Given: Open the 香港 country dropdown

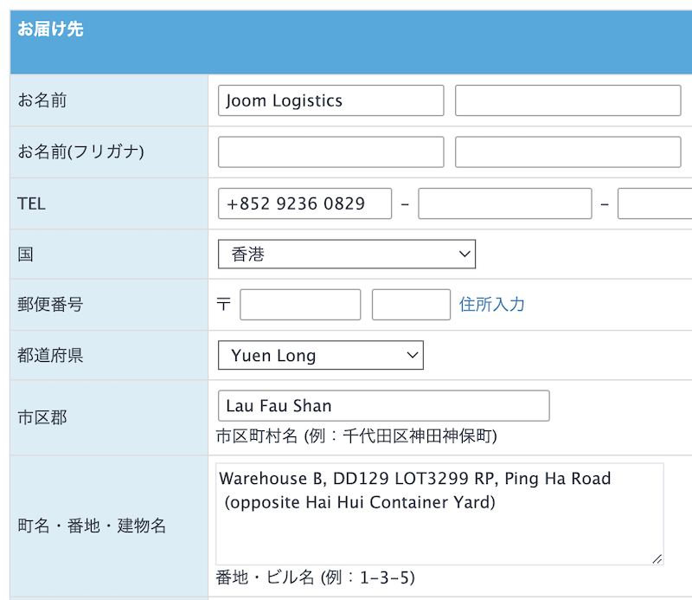Looking at the screenshot, I should tap(347, 254).
